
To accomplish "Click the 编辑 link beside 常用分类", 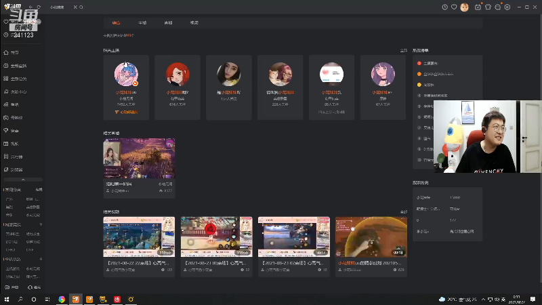I will (39, 190).
